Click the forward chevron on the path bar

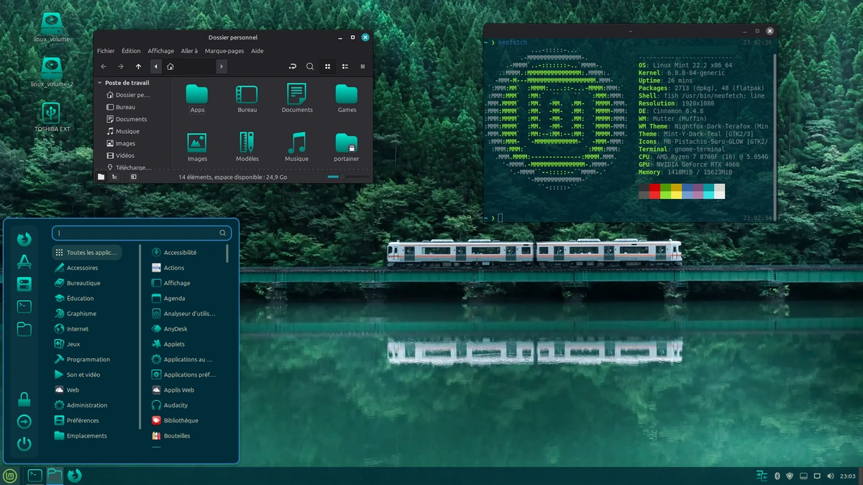click(222, 66)
